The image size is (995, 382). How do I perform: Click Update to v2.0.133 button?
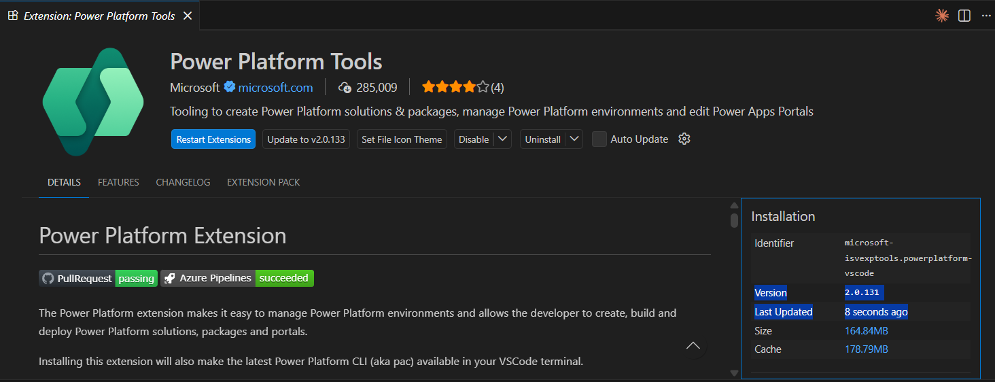pyautogui.click(x=306, y=139)
